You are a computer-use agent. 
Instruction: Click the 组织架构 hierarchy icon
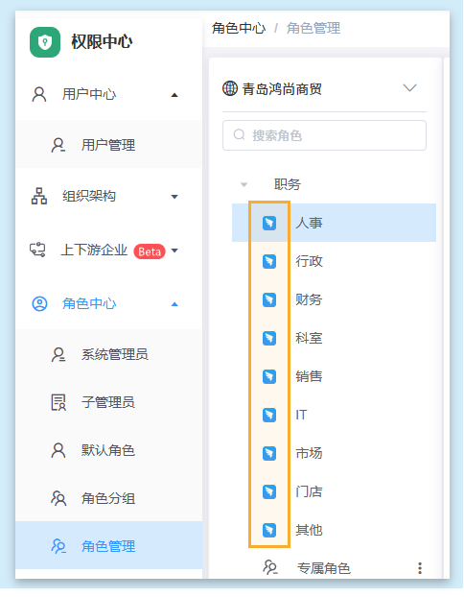tap(39, 196)
